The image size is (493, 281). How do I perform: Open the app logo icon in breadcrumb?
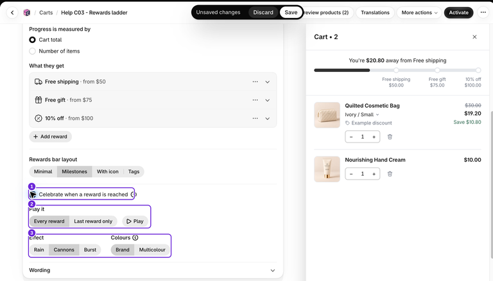pyautogui.click(x=27, y=13)
